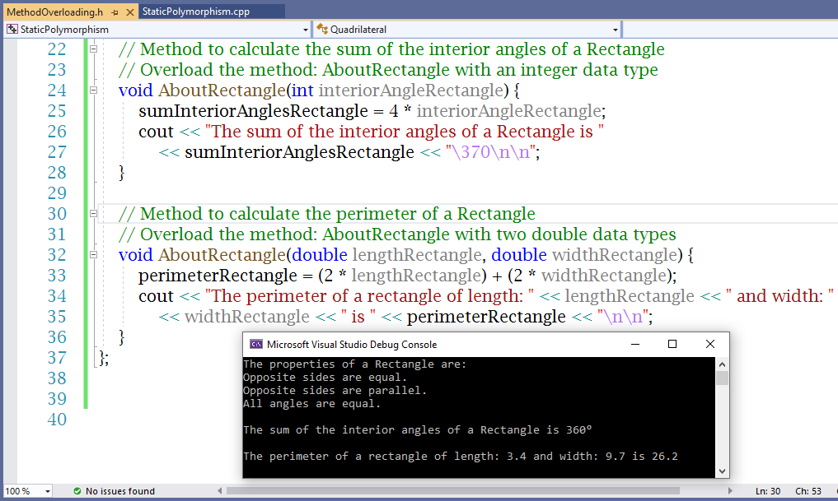This screenshot has width=838, height=501.
Task: Click the widthRectangle identifier on line 35
Action: [x=247, y=317]
